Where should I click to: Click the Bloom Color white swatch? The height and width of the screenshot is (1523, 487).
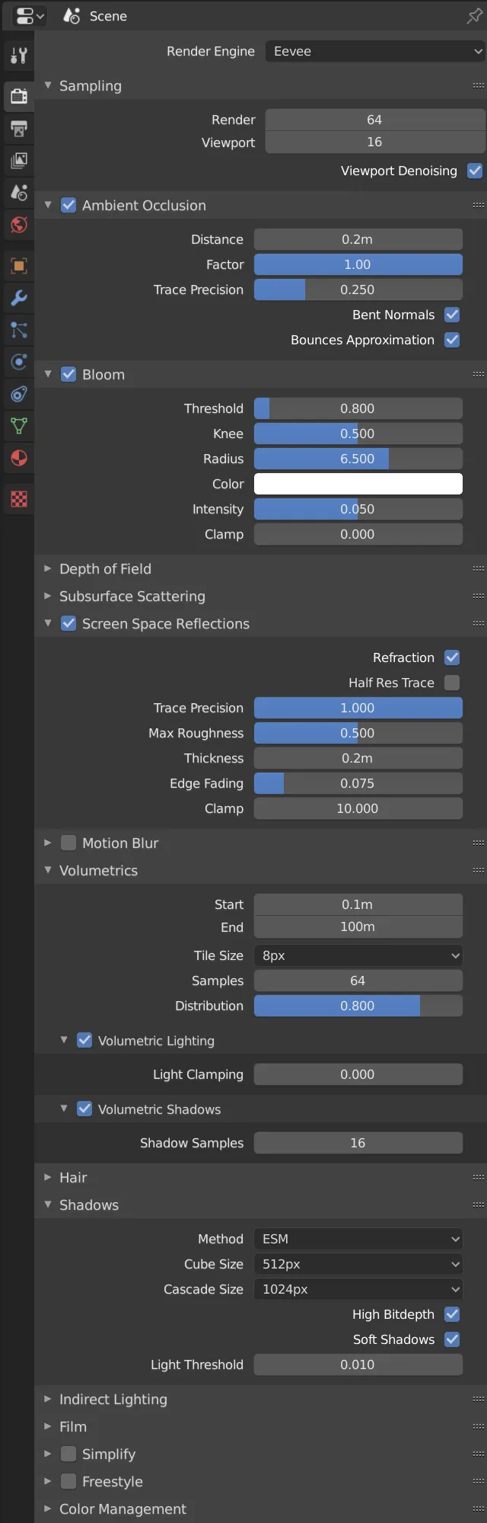coord(358,484)
